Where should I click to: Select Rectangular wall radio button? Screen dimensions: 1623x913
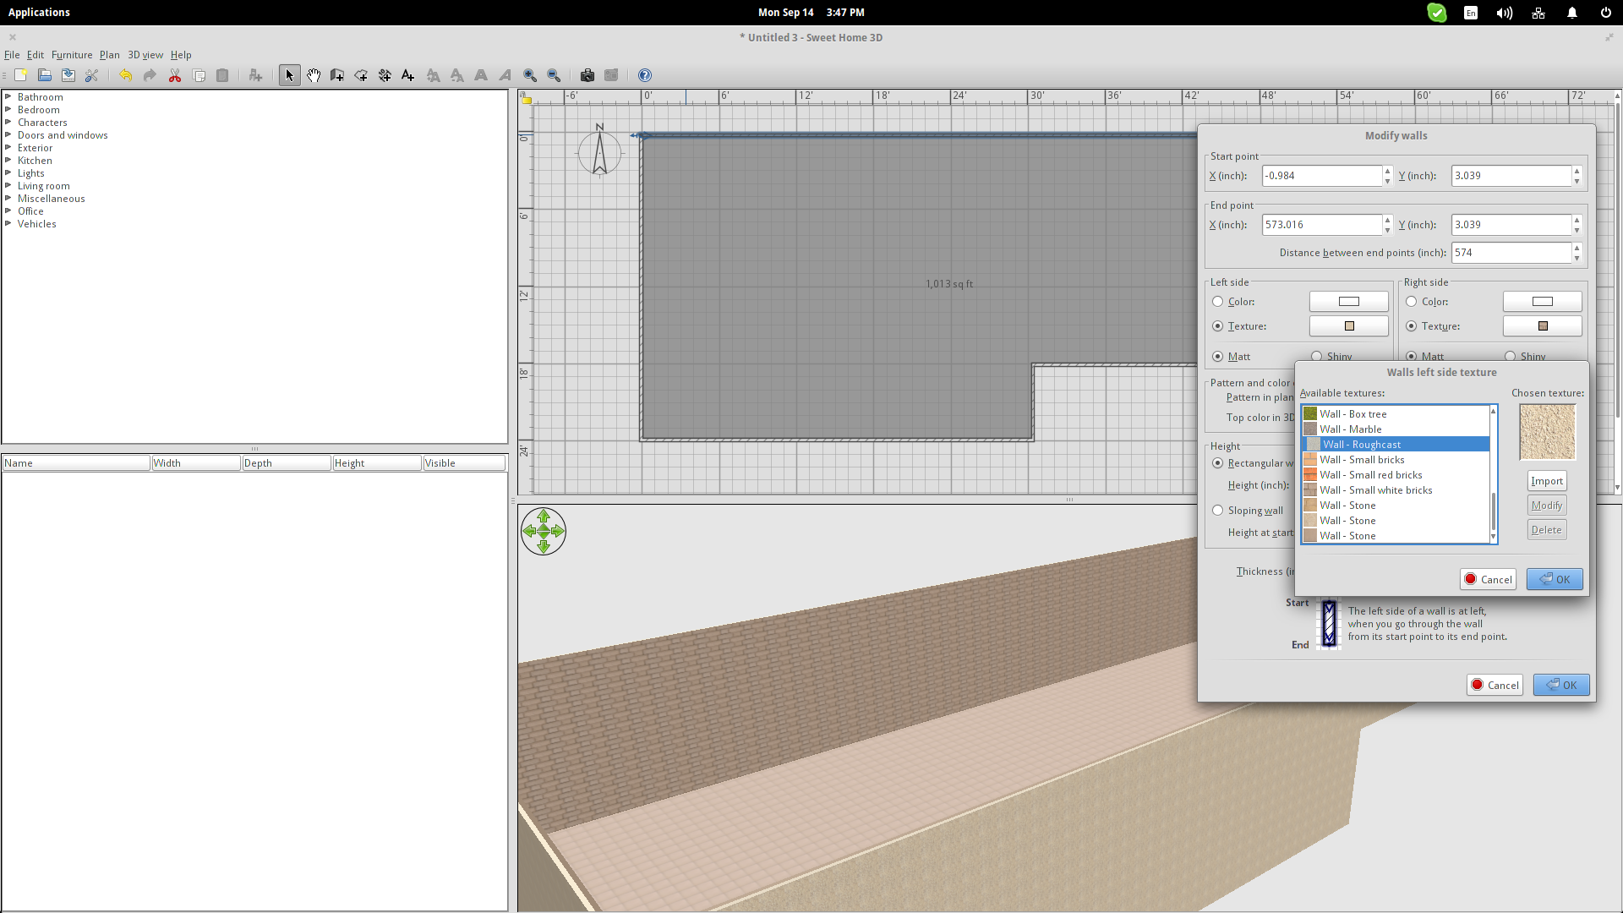pos(1218,463)
